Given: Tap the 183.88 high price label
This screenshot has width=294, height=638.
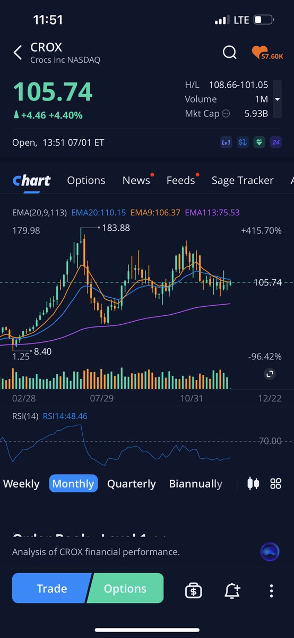Looking at the screenshot, I should pos(115,228).
